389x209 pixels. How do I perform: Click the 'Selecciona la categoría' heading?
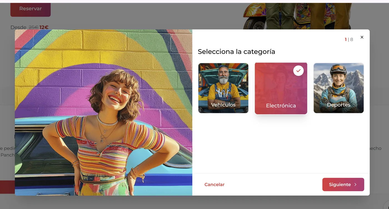tap(236, 52)
